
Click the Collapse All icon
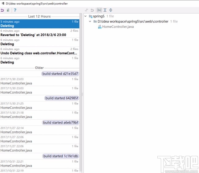(111, 10)
